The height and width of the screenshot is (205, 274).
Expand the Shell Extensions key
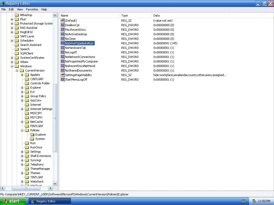(x=22, y=156)
